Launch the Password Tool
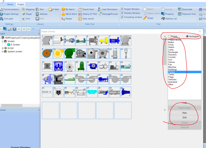The height and width of the screenshot is (148, 206). pyautogui.click(x=187, y=14)
